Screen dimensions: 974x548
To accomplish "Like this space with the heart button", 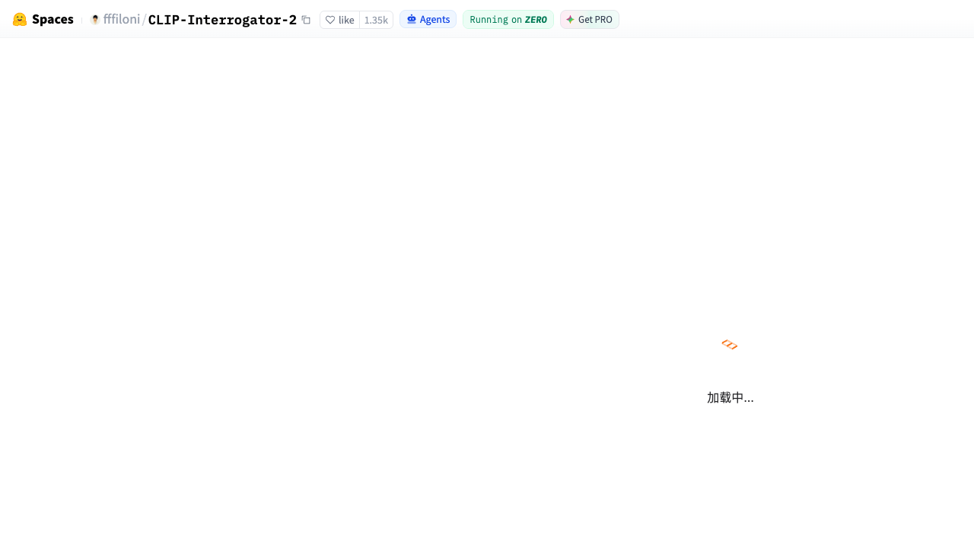I will click(x=340, y=20).
